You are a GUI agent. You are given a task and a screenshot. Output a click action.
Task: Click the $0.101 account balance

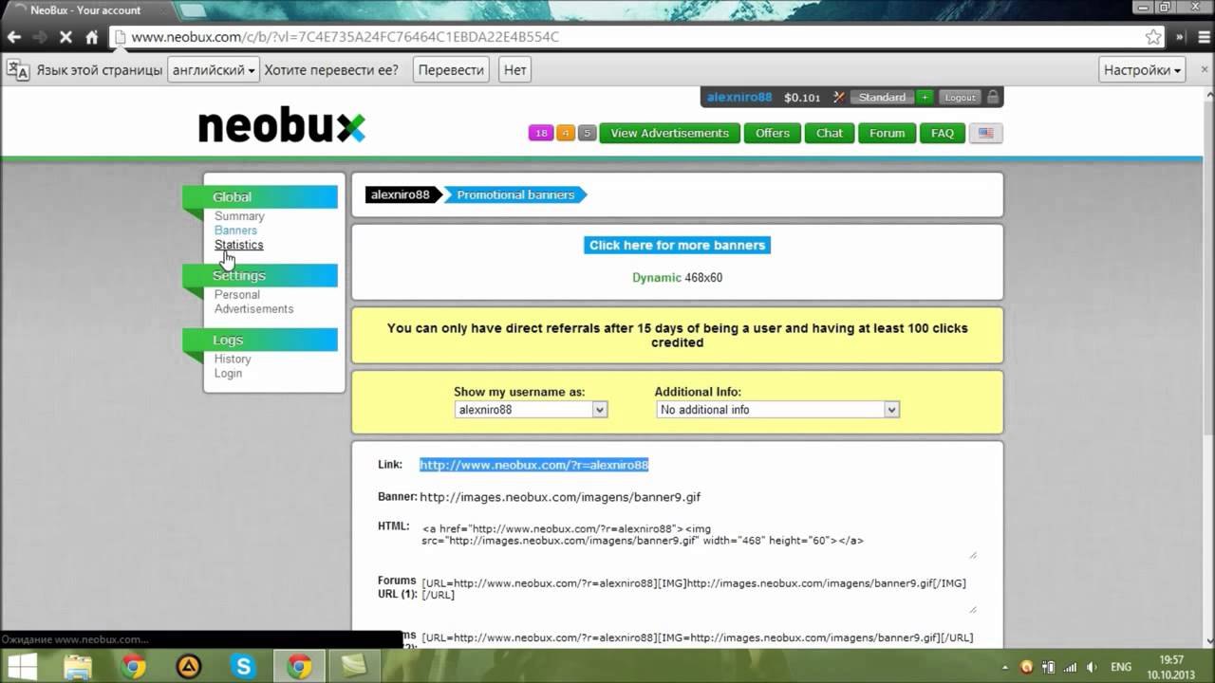point(802,97)
